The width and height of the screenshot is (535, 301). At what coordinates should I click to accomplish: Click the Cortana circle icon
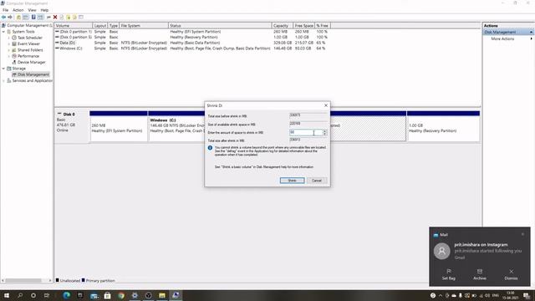tap(33, 295)
